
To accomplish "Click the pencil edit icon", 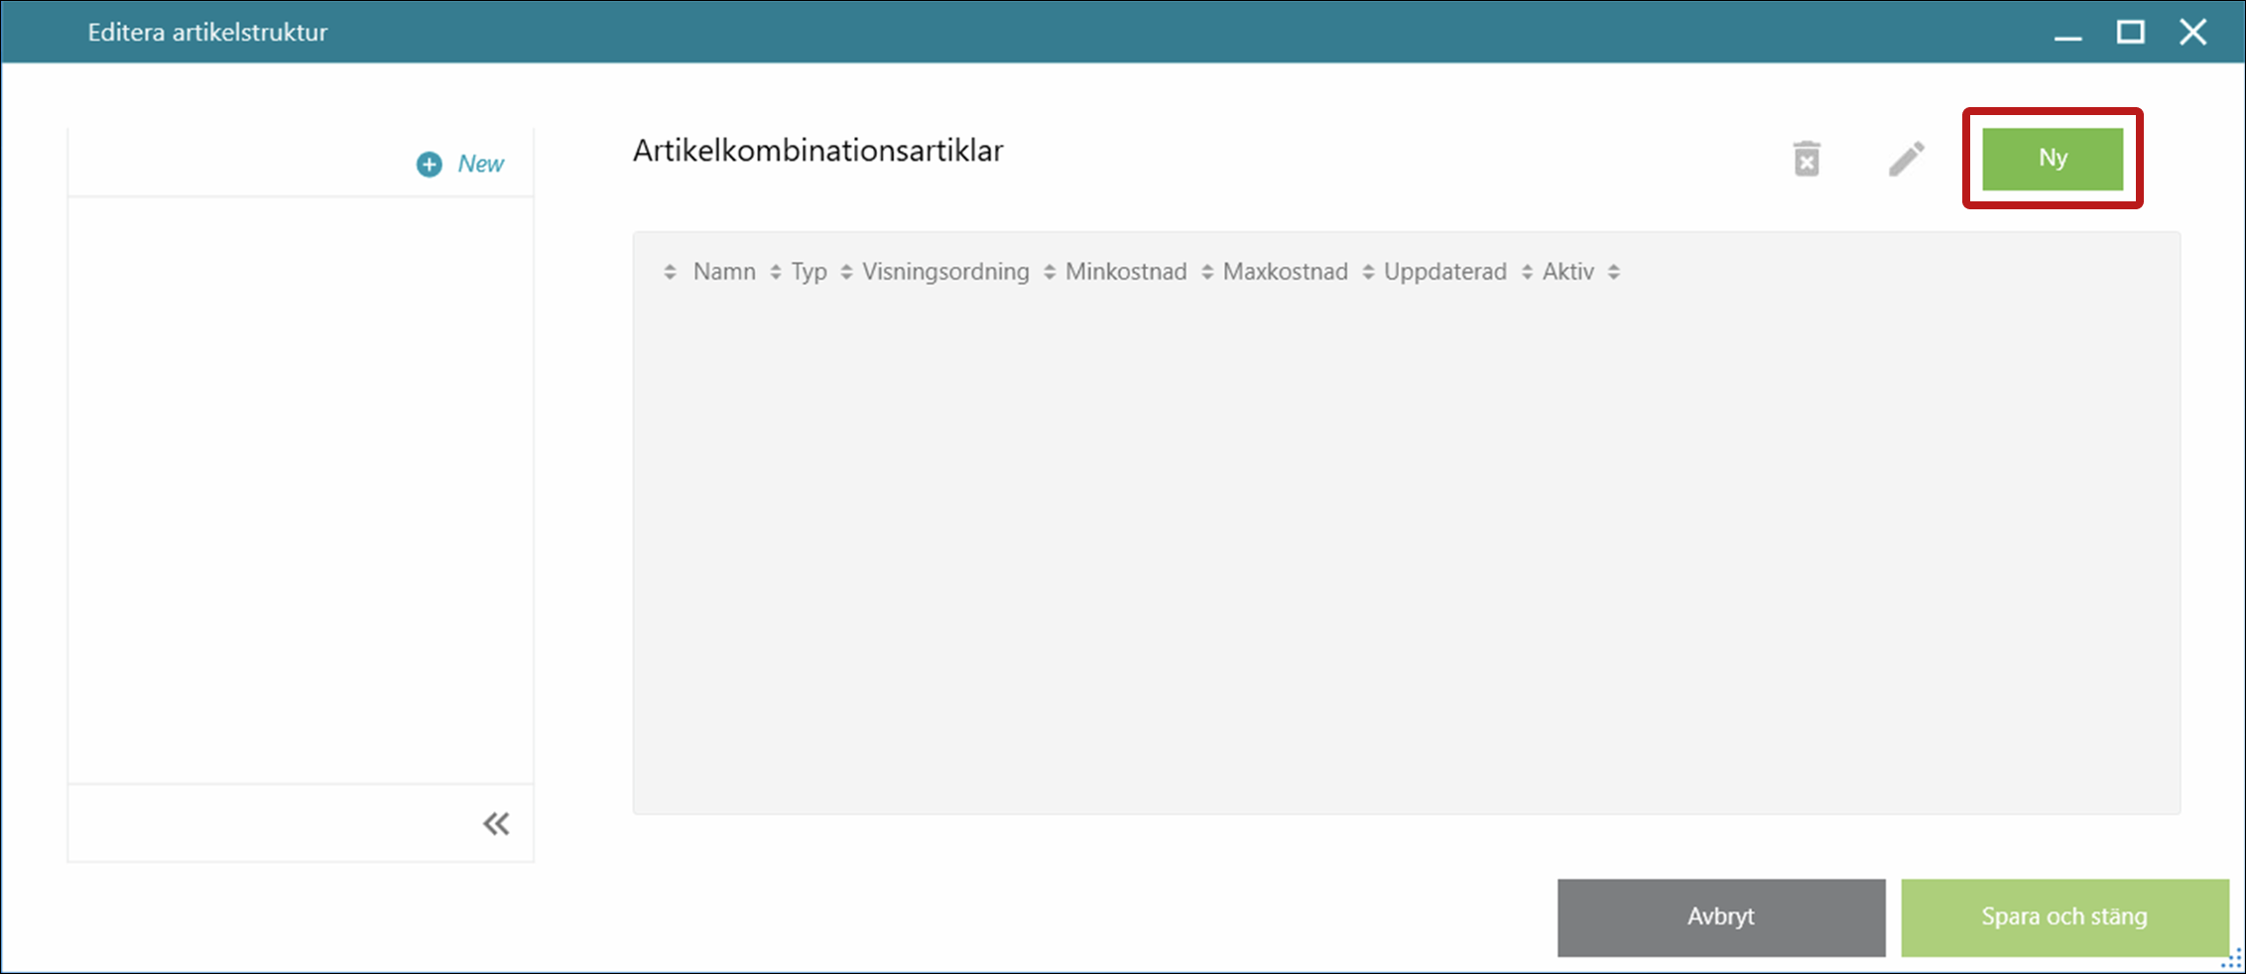I will point(1906,159).
